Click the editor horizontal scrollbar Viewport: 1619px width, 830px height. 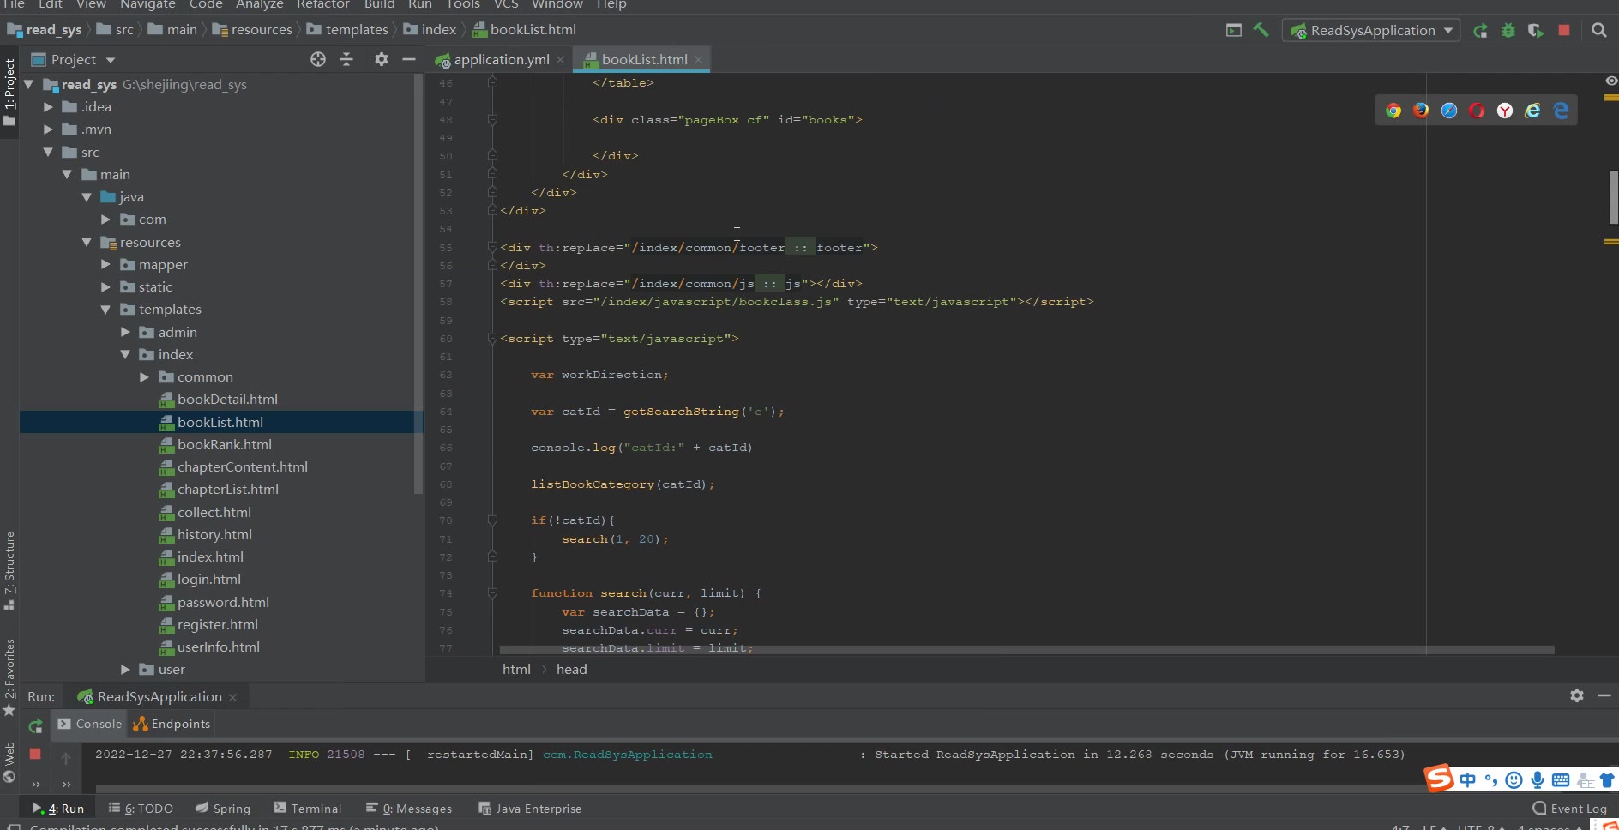click(1026, 650)
